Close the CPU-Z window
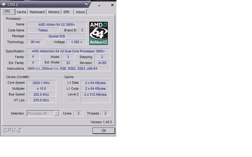 112,5
